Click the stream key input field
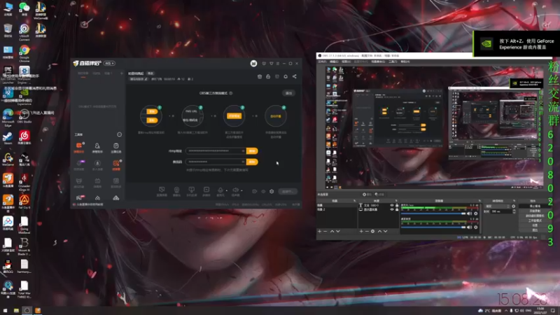The height and width of the screenshot is (315, 560). point(216,162)
